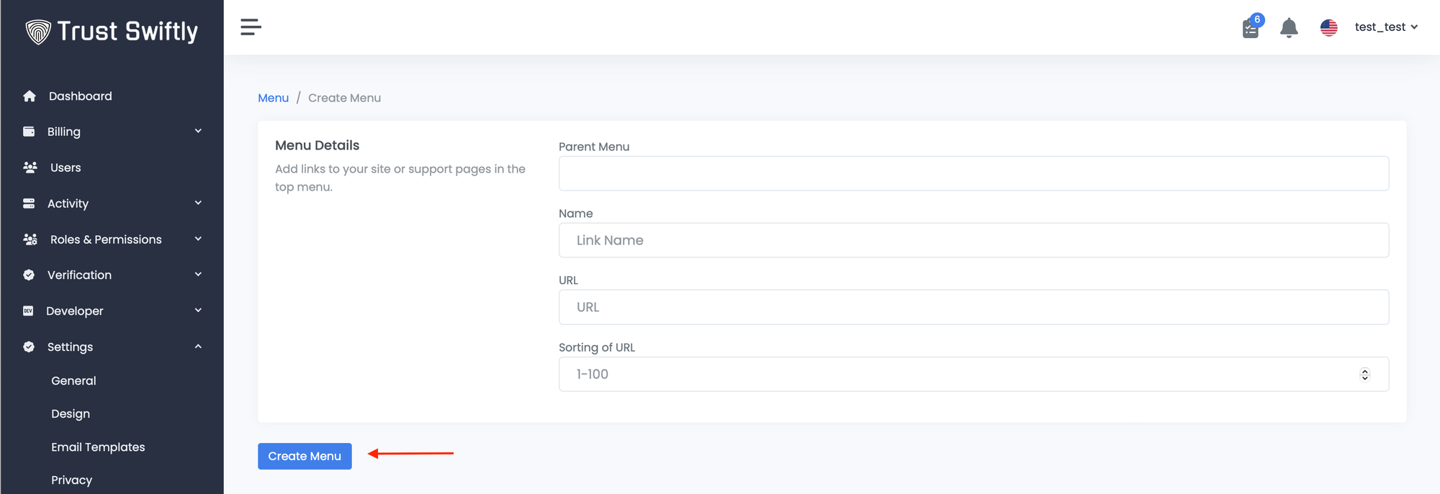Go to Design settings

pyautogui.click(x=71, y=414)
